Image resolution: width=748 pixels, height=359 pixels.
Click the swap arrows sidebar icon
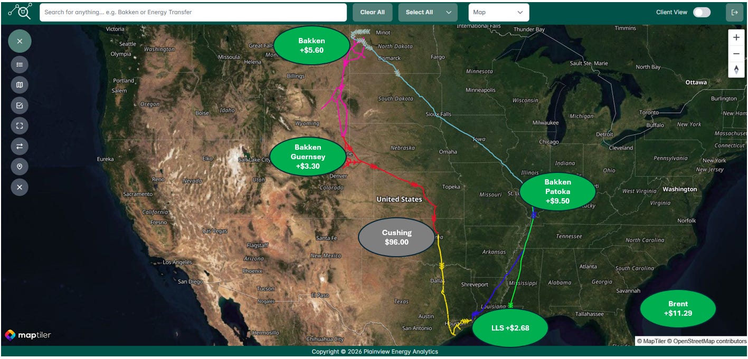[20, 146]
